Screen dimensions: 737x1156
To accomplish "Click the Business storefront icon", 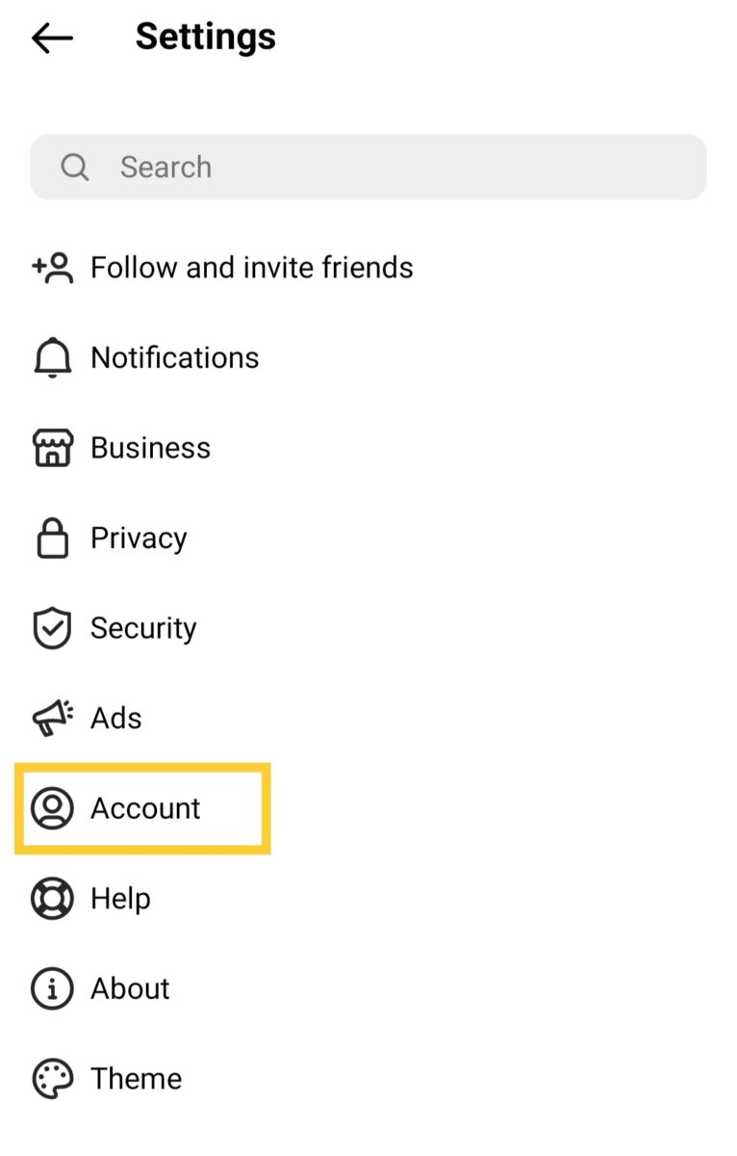I will coord(52,447).
